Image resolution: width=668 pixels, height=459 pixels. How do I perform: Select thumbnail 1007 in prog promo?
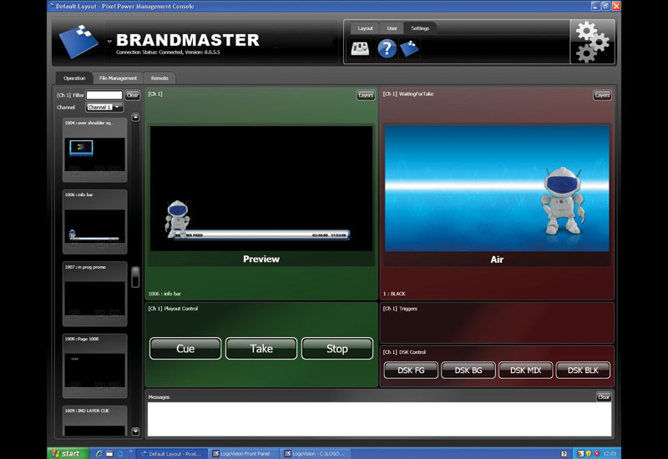(94, 294)
